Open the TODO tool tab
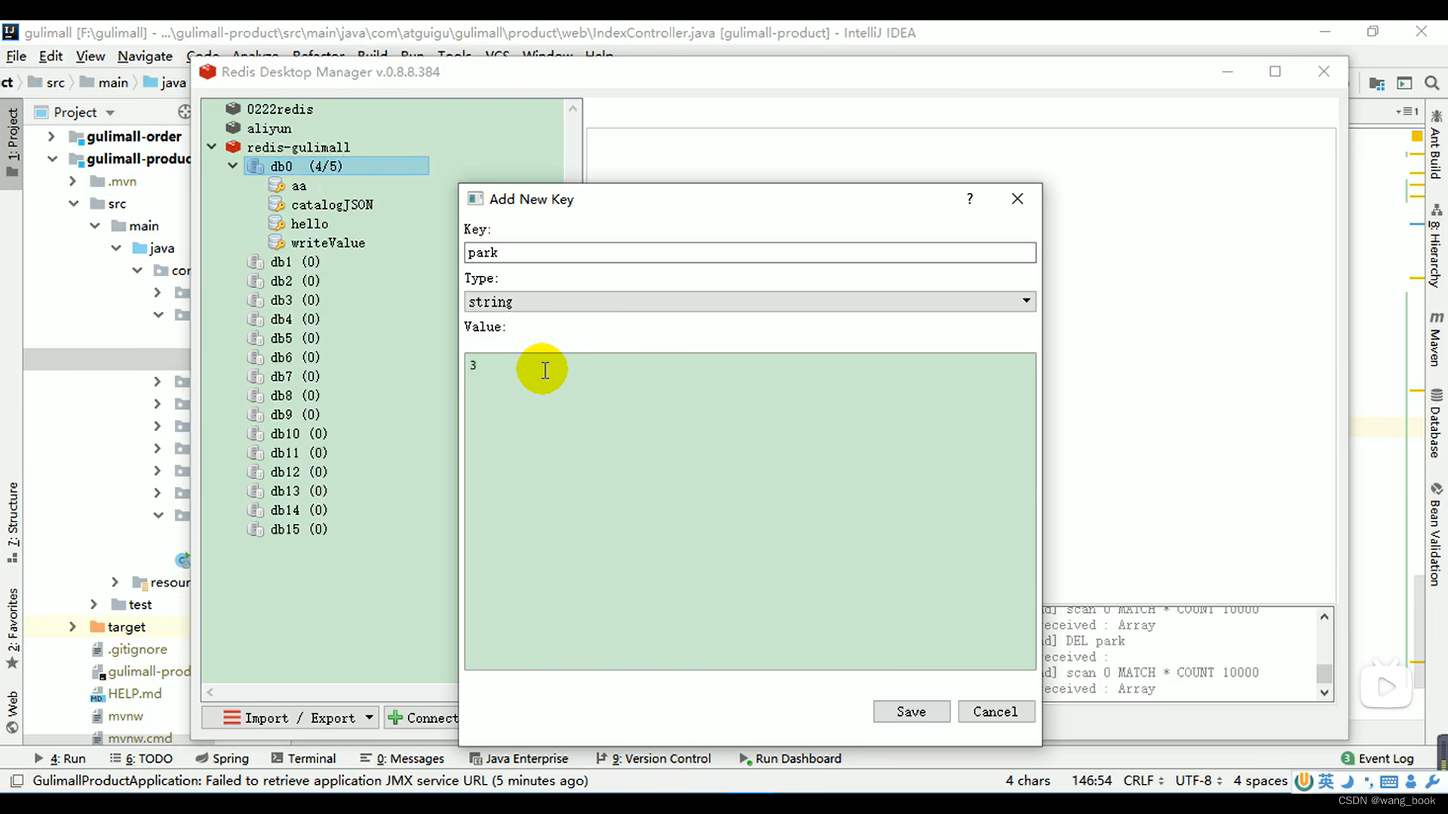The image size is (1448, 814). (x=141, y=758)
